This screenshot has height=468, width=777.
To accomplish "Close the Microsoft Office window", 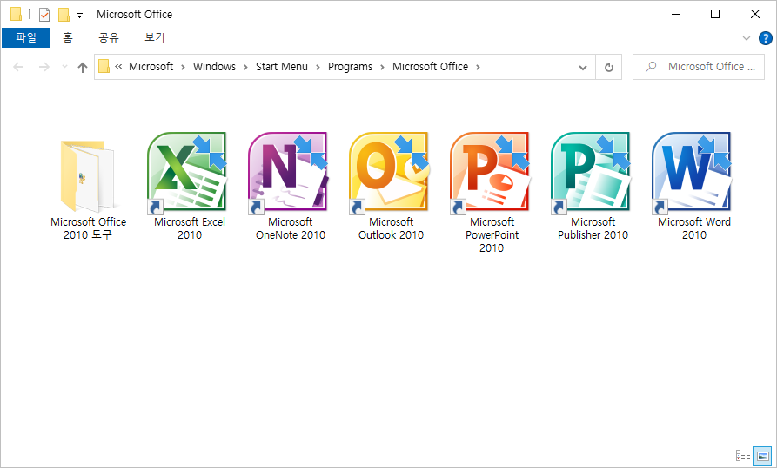I will pos(754,15).
